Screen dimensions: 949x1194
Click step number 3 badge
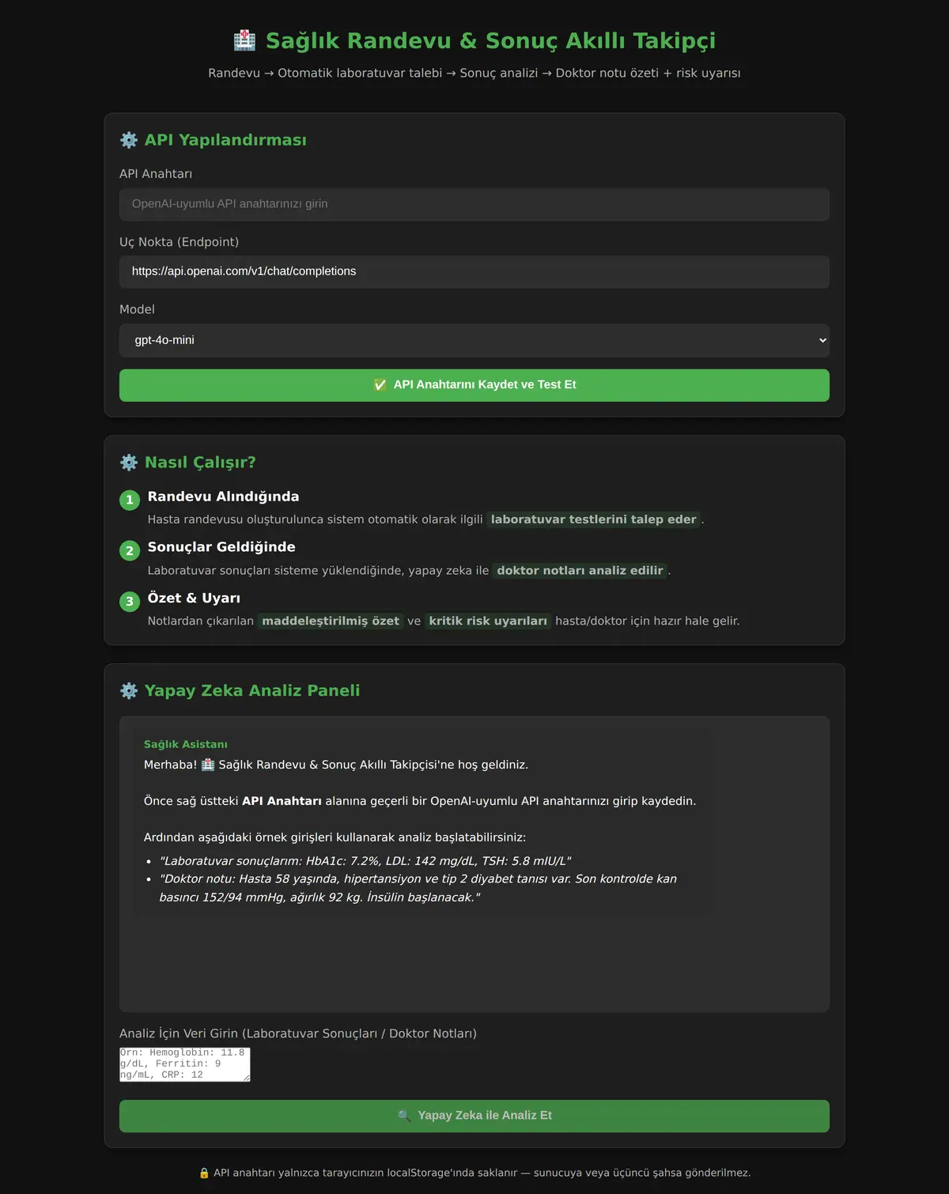click(x=130, y=601)
